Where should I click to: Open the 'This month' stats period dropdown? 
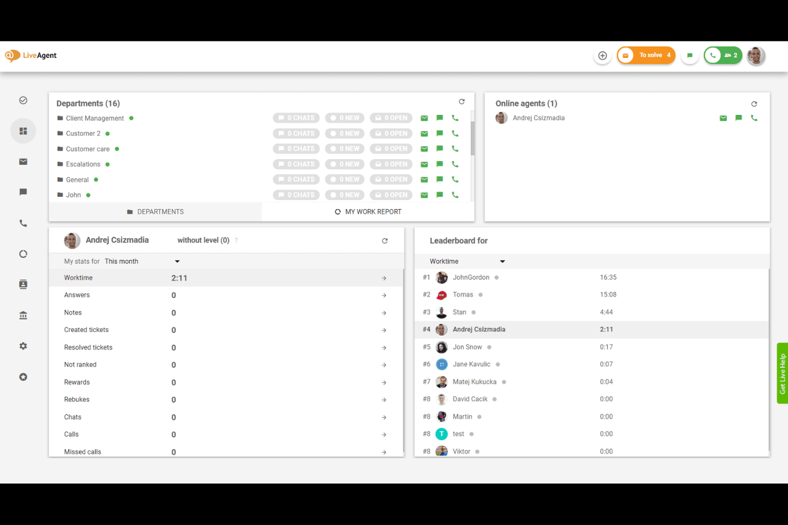[177, 261]
